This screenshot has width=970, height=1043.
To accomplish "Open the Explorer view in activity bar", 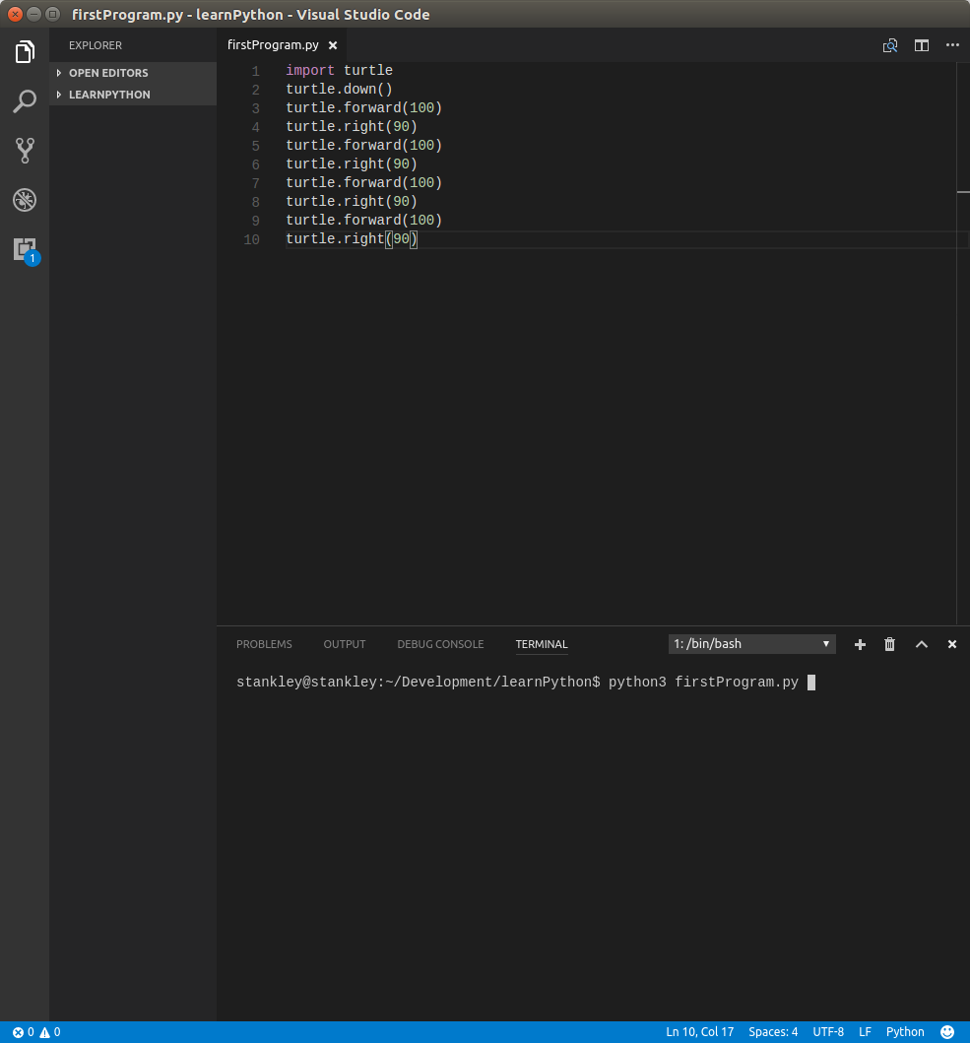I will click(x=25, y=52).
